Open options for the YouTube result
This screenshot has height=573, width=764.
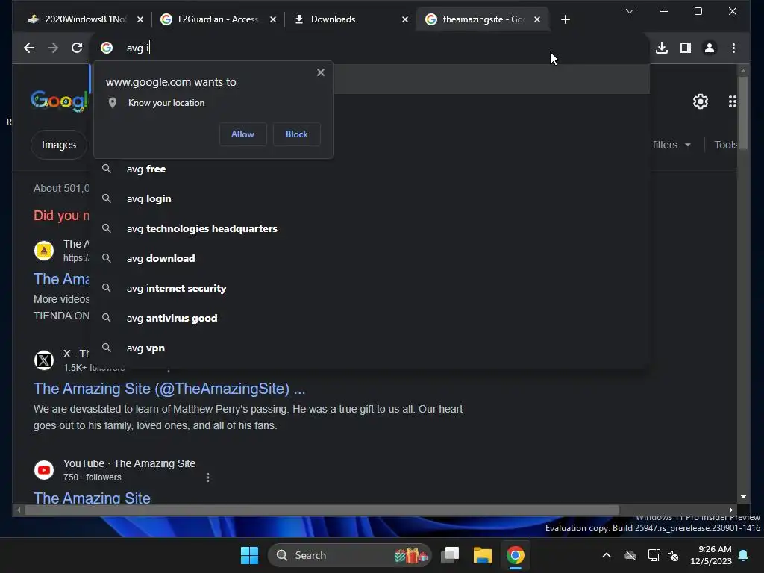pos(208,477)
